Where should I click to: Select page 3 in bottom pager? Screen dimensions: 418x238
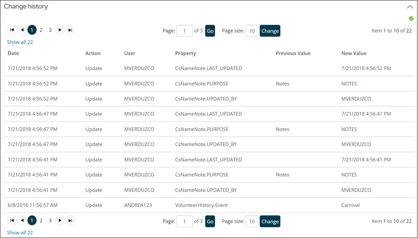[x=50, y=221]
